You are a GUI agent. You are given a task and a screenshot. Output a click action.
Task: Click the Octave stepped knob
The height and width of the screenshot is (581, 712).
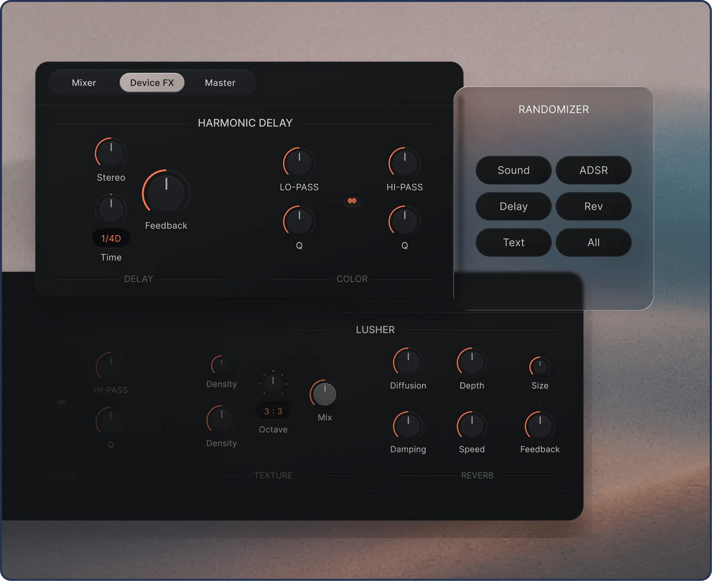pos(273,384)
